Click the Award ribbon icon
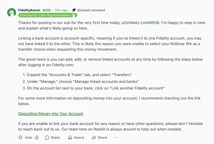The height and width of the screenshot is (144, 214). [x=70, y=138]
